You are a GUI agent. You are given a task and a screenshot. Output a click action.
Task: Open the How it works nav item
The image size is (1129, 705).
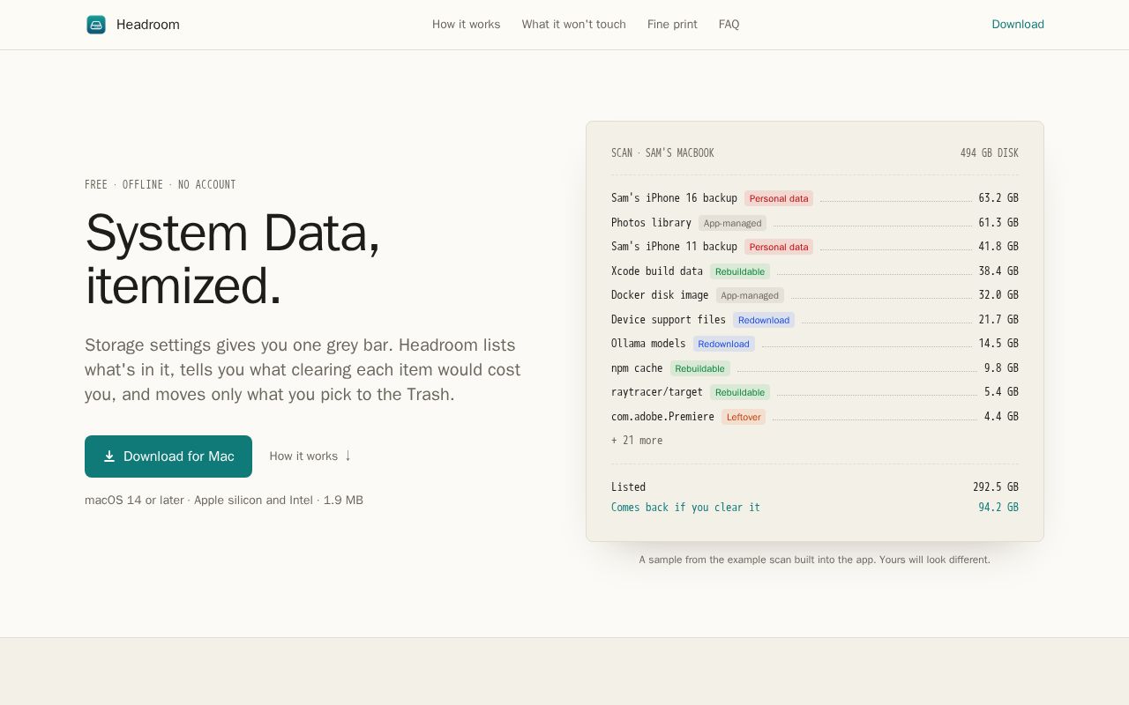pos(466,25)
